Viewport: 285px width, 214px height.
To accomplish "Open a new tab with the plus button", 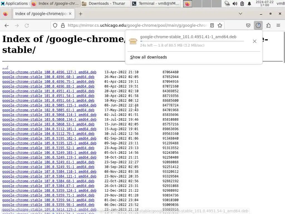I will [x=80, y=14].
